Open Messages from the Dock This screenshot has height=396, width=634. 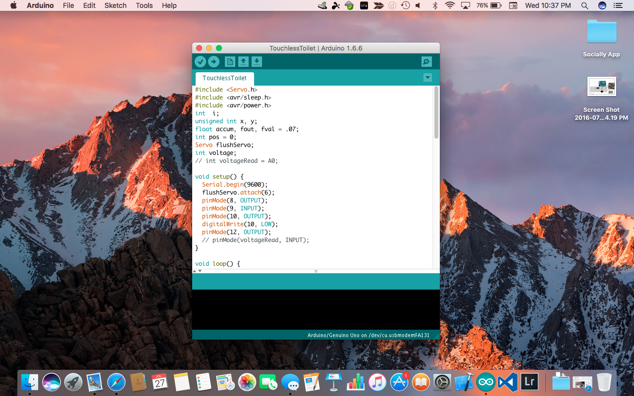coord(290,382)
